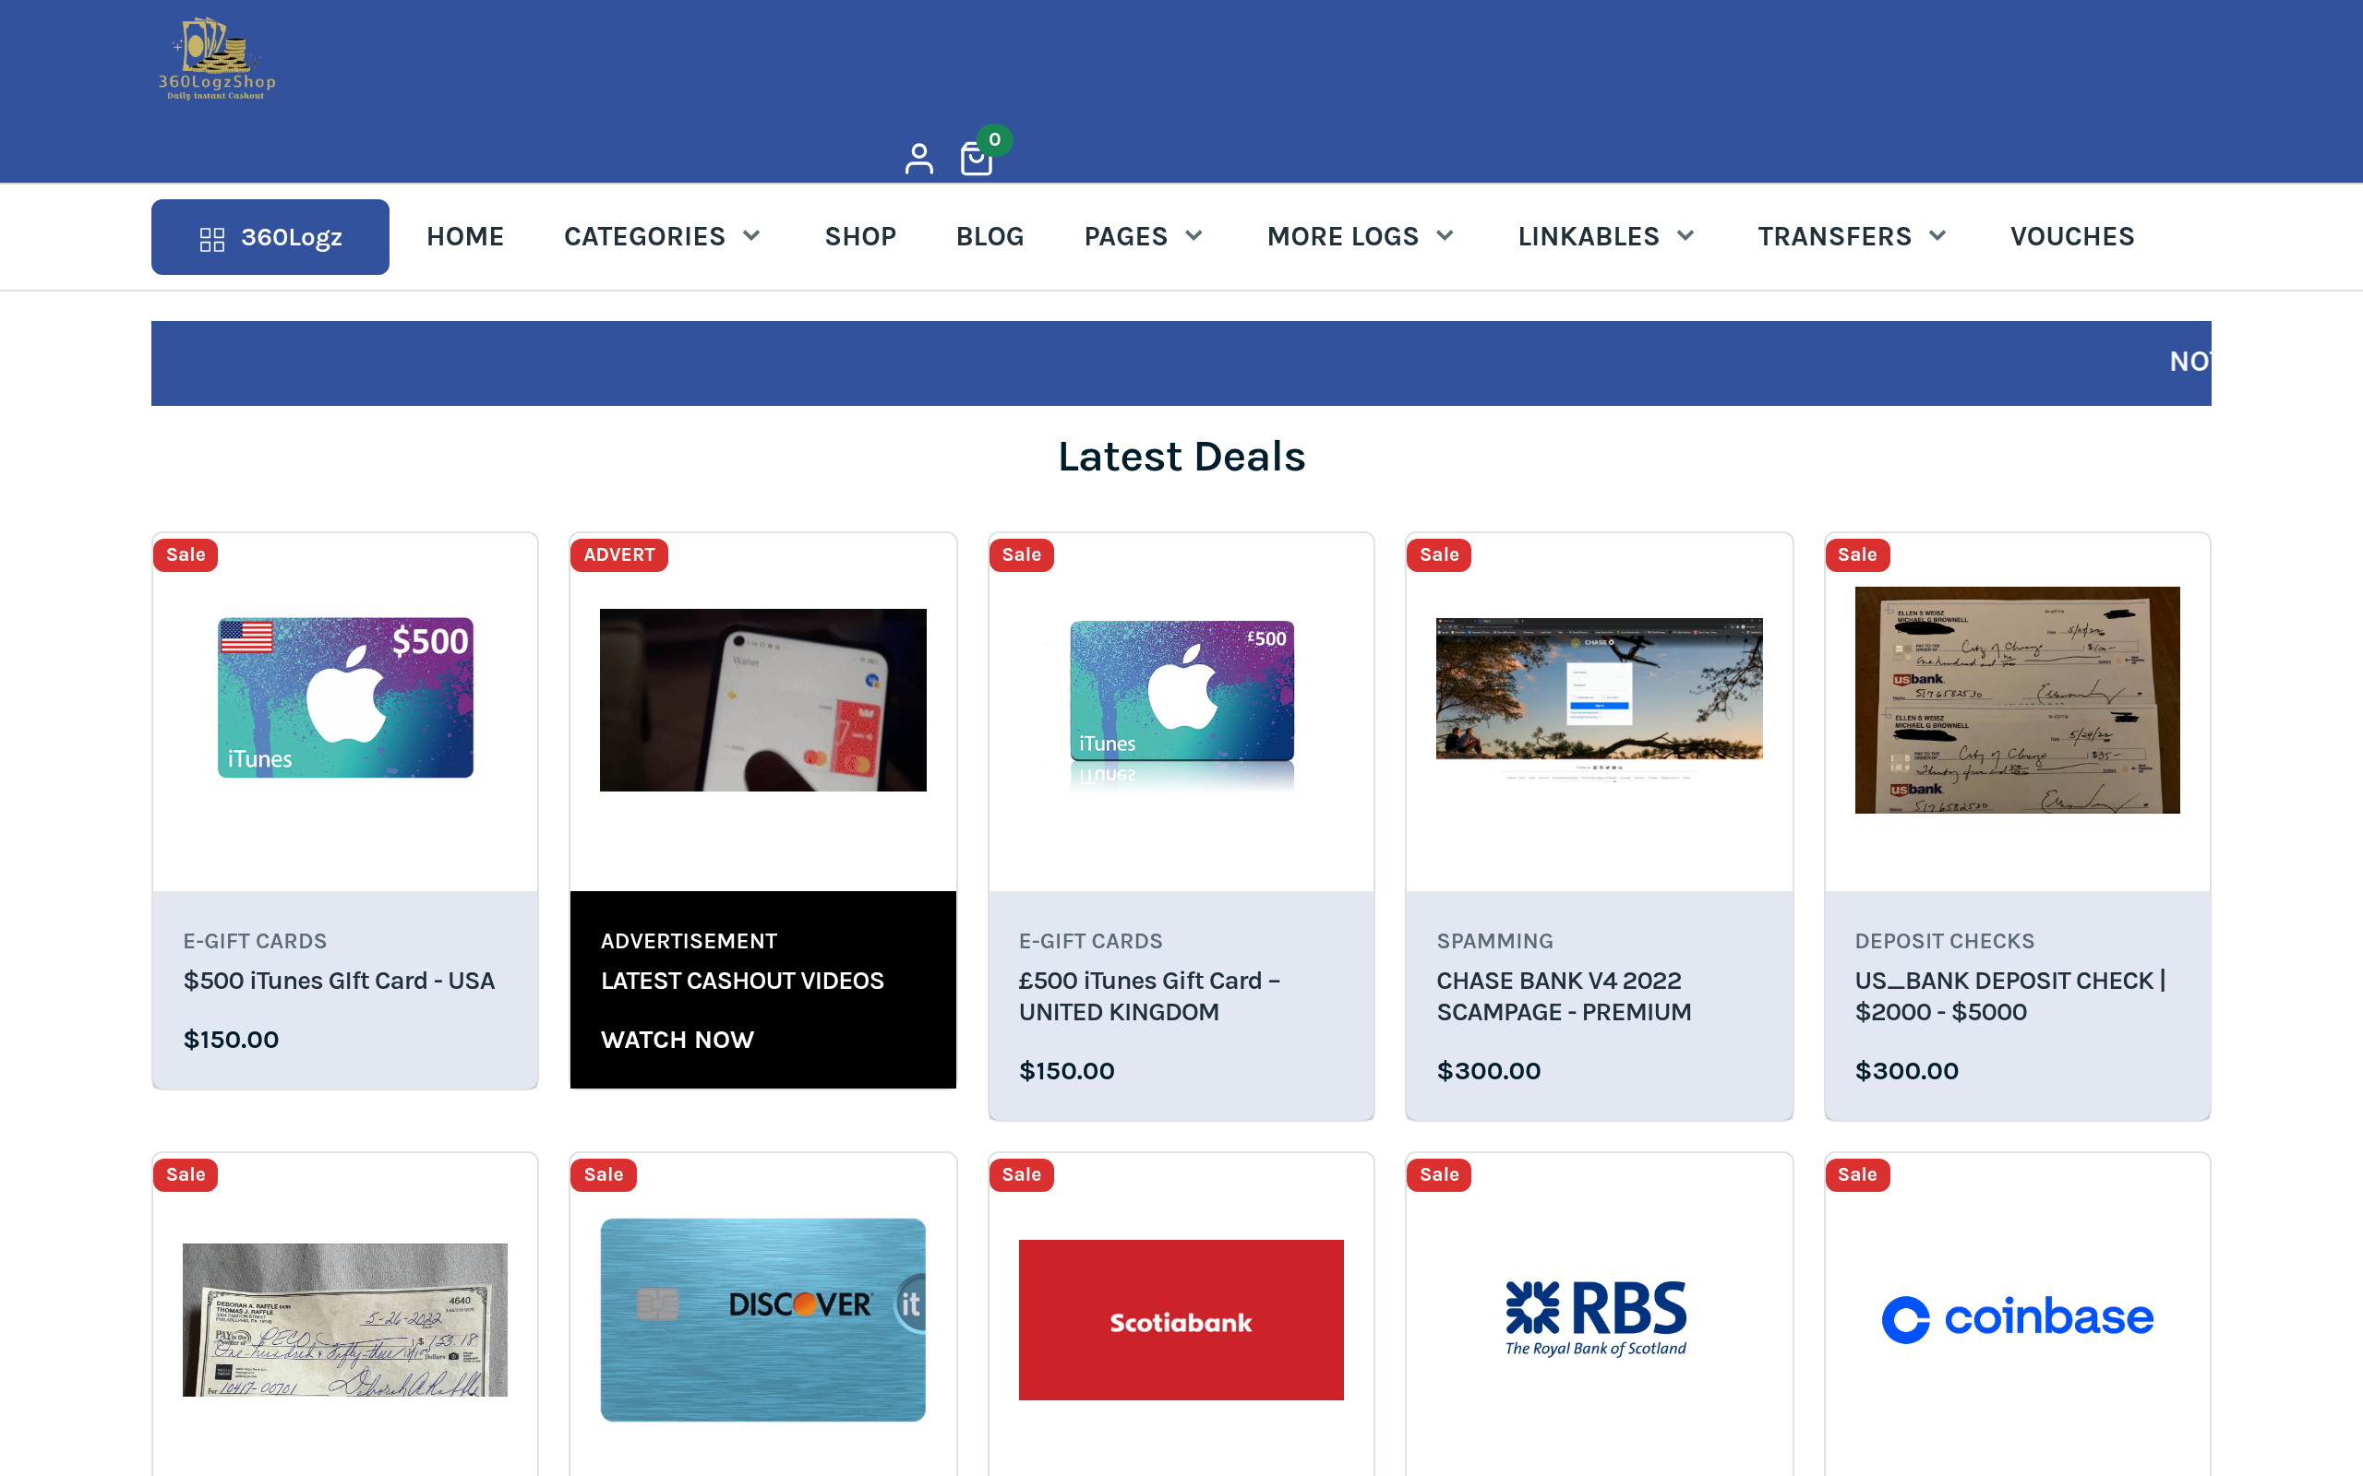Click the WATCH NOW link
The height and width of the screenshot is (1476, 2363).
[677, 1040]
